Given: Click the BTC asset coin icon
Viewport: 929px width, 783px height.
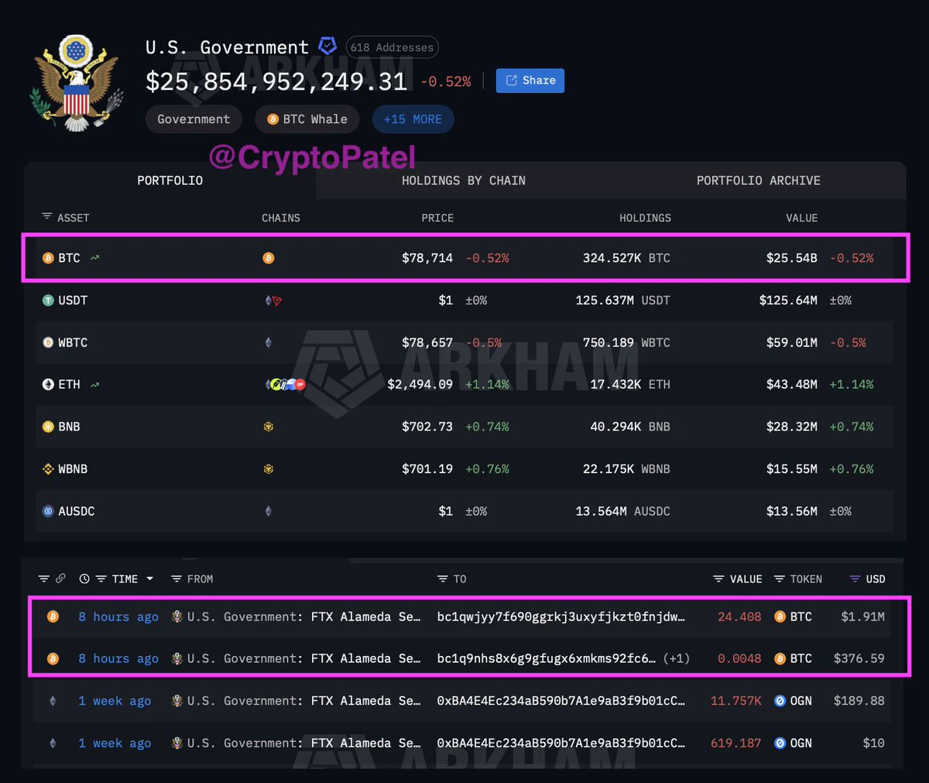Looking at the screenshot, I should [48, 258].
